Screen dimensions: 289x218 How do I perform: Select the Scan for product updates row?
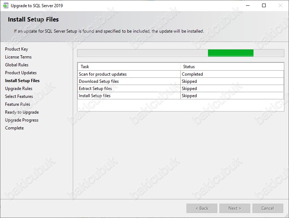tap(181, 74)
